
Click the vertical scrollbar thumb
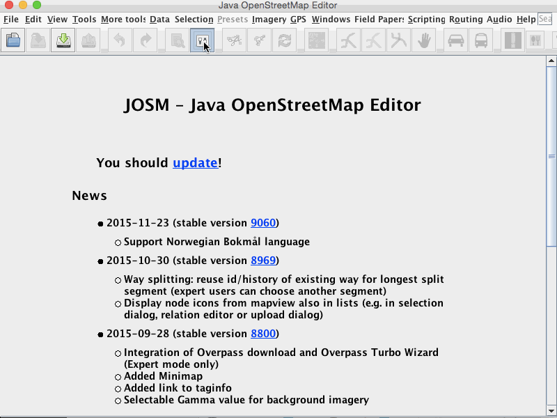pyautogui.click(x=551, y=156)
